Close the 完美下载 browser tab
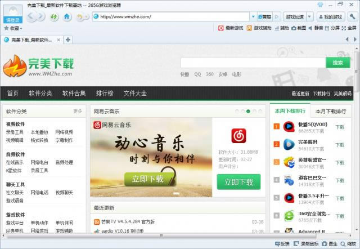The height and width of the screenshot is (249, 360). tap(58, 40)
